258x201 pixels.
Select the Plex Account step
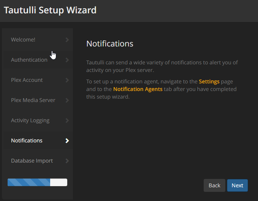pos(27,80)
